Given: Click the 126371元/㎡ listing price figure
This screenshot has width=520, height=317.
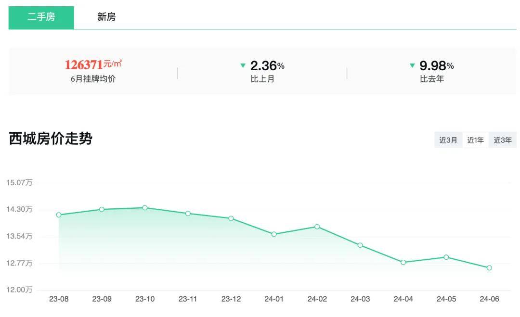Looking at the screenshot, I should coord(93,64).
